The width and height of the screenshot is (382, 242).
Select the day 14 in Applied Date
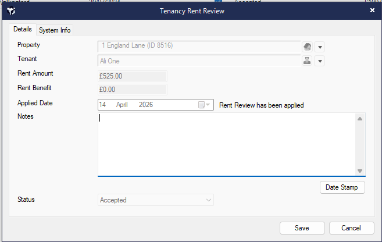pyautogui.click(x=102, y=105)
